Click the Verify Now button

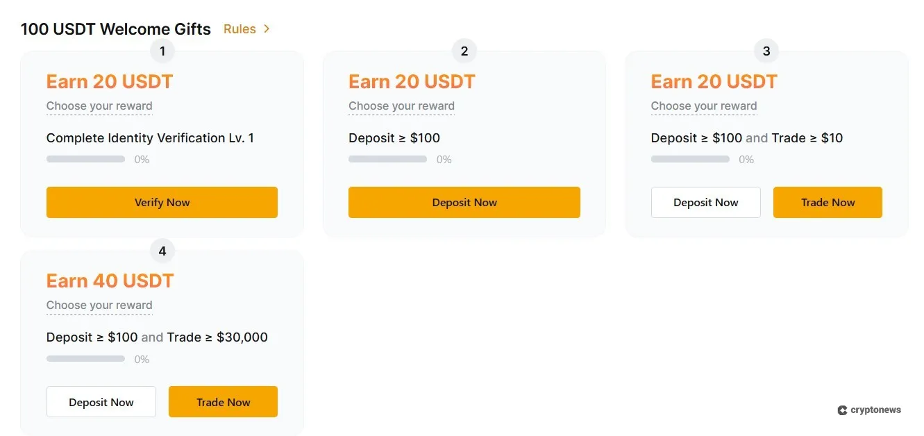coord(162,202)
